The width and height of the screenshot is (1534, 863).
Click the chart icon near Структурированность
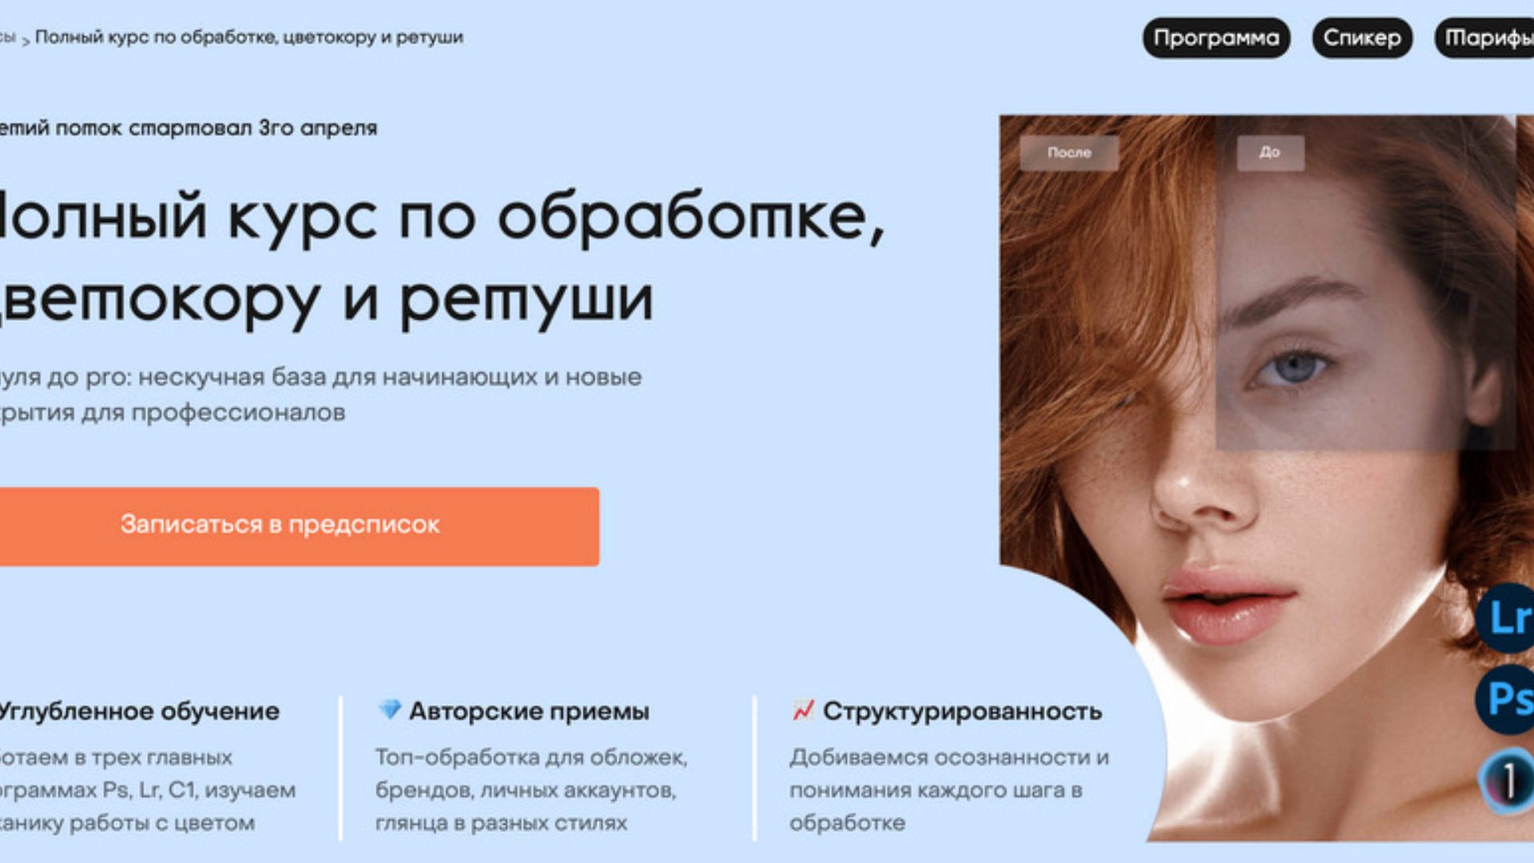803,710
